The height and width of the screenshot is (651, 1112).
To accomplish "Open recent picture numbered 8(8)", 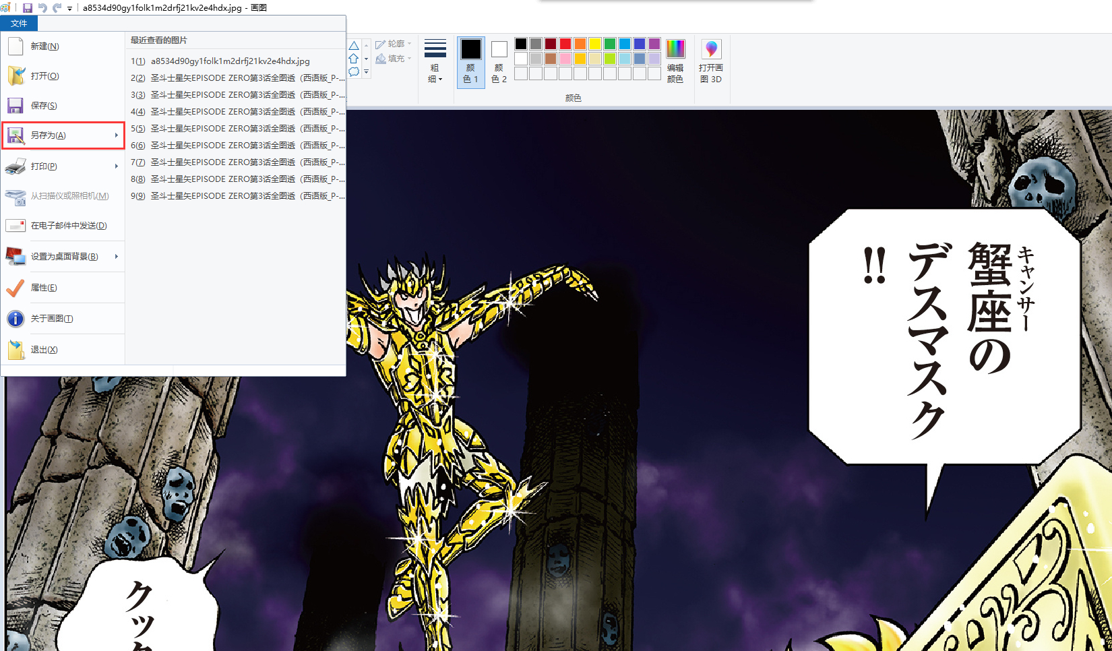I will 236,179.
